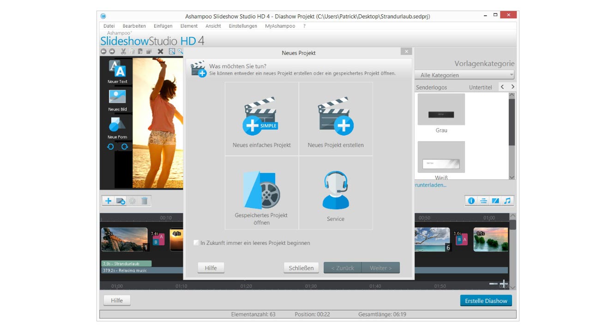Click the < Zurück button
The width and height of the screenshot is (591, 332).
[x=343, y=268]
